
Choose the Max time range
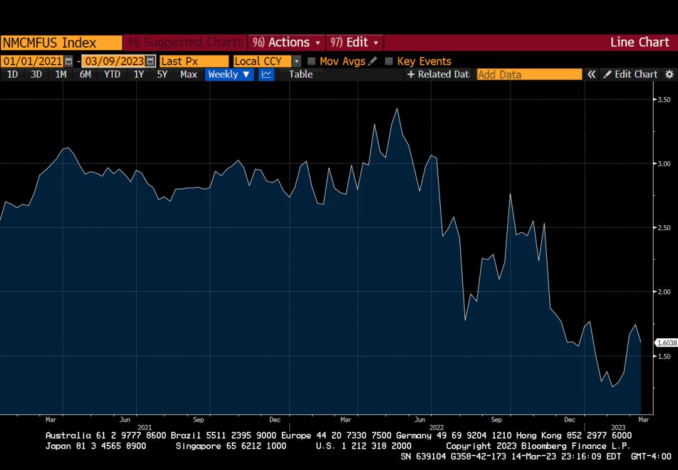click(x=188, y=74)
